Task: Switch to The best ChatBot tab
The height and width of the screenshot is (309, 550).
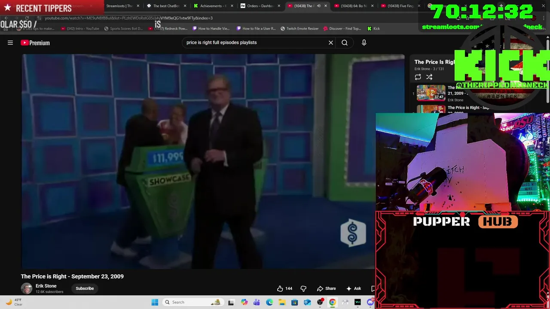Action: pyautogui.click(x=166, y=6)
